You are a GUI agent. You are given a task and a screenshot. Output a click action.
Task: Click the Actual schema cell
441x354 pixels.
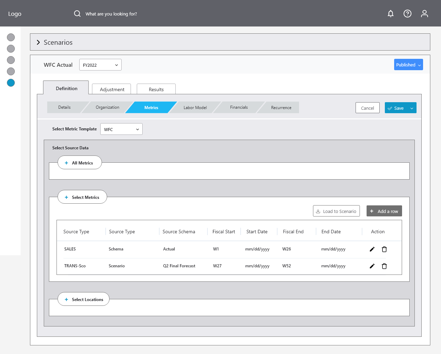point(169,249)
